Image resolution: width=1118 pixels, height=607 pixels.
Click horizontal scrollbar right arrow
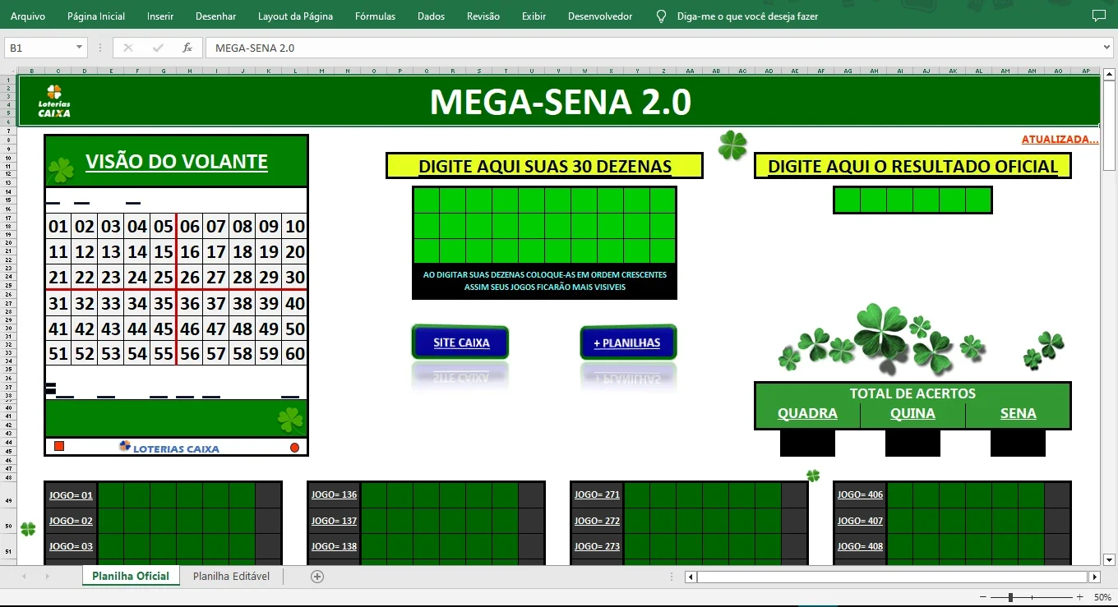(x=1094, y=577)
